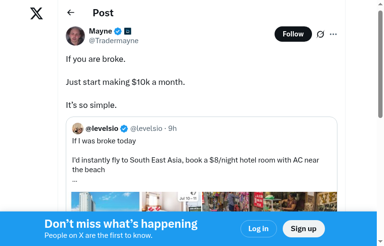Open the grey @levelsio handle link

click(x=146, y=129)
